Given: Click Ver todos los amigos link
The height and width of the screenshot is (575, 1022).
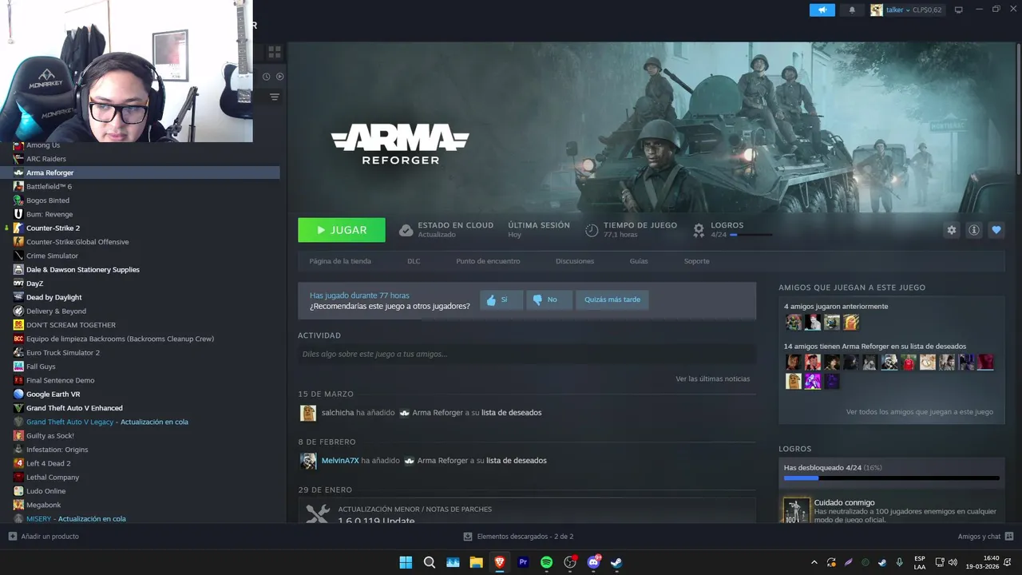Looking at the screenshot, I should [x=920, y=412].
